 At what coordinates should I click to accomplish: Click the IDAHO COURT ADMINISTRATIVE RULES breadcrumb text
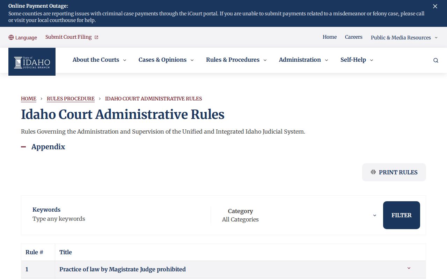click(153, 99)
